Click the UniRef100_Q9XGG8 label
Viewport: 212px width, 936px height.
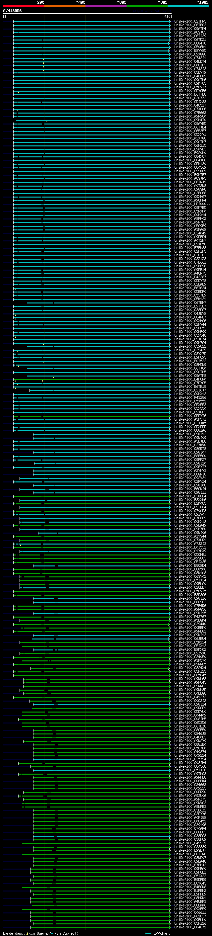click(190, 54)
